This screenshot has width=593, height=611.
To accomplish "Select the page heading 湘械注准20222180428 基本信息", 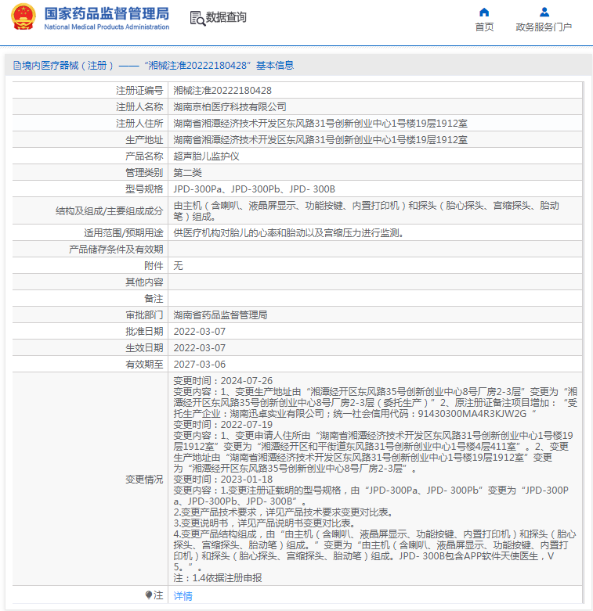I will [x=219, y=65].
